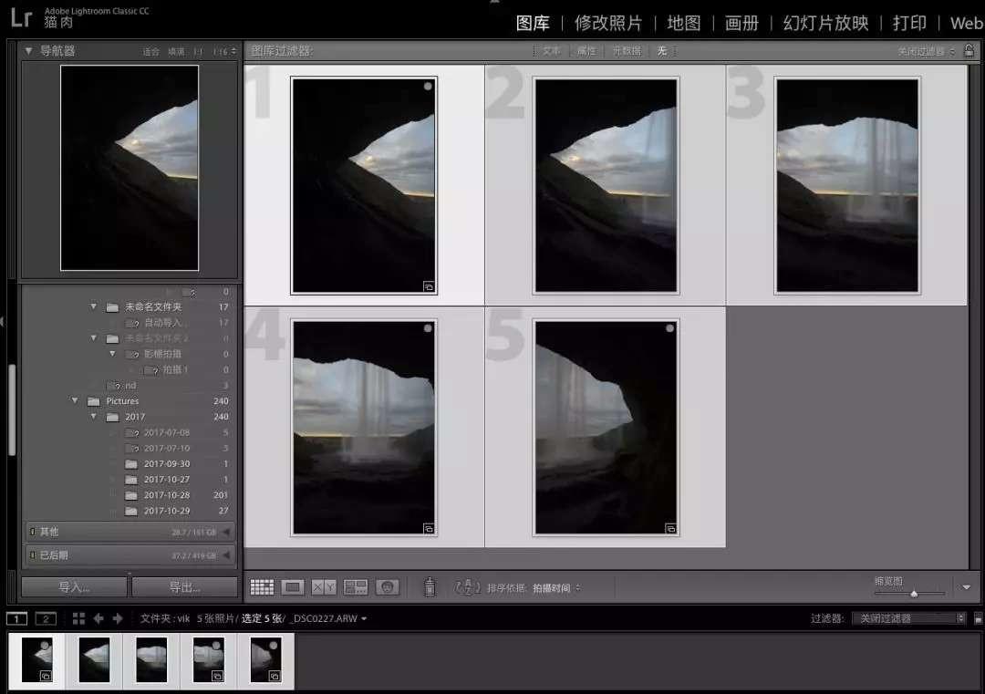
Task: Open the 地图 module tab
Action: tap(683, 23)
